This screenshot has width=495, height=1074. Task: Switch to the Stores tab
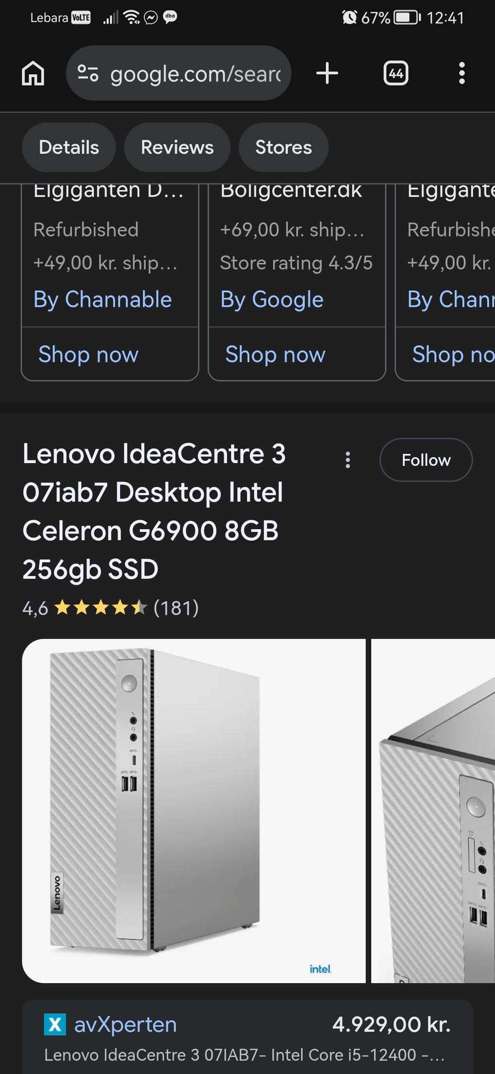pyautogui.click(x=283, y=147)
